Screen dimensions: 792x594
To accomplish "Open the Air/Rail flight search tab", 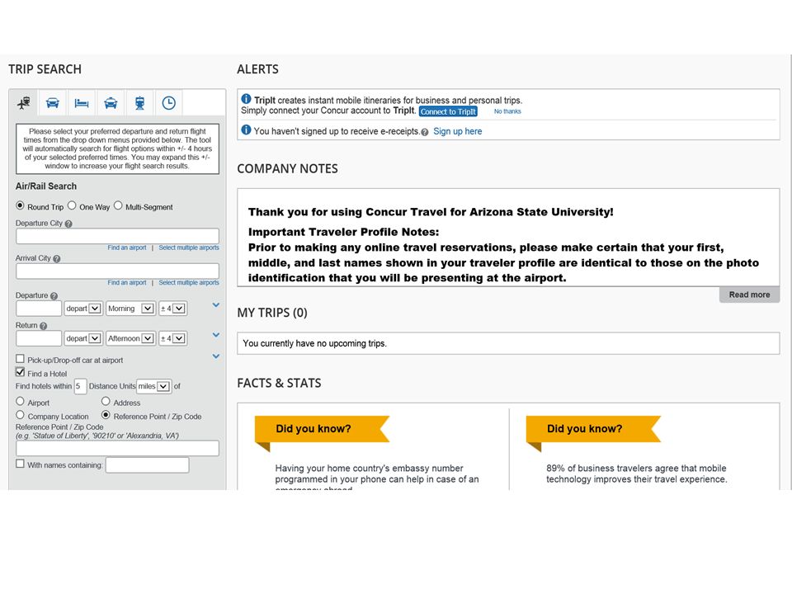I will (24, 103).
